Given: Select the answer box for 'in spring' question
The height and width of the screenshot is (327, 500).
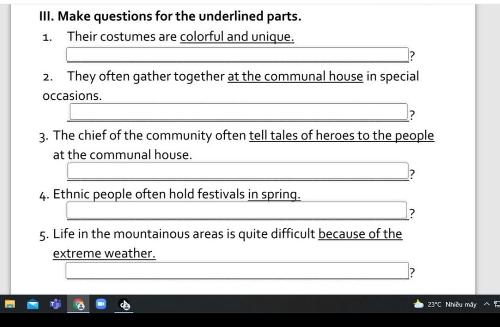Looking at the screenshot, I should [x=237, y=210].
